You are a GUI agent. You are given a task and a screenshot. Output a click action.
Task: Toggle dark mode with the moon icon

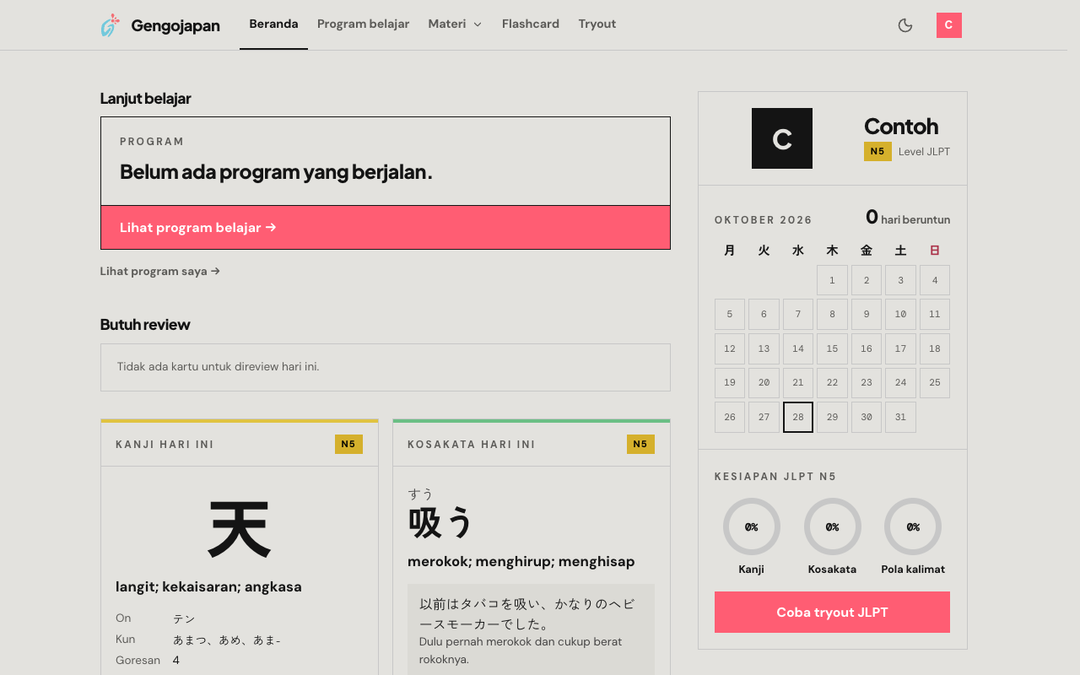[905, 25]
